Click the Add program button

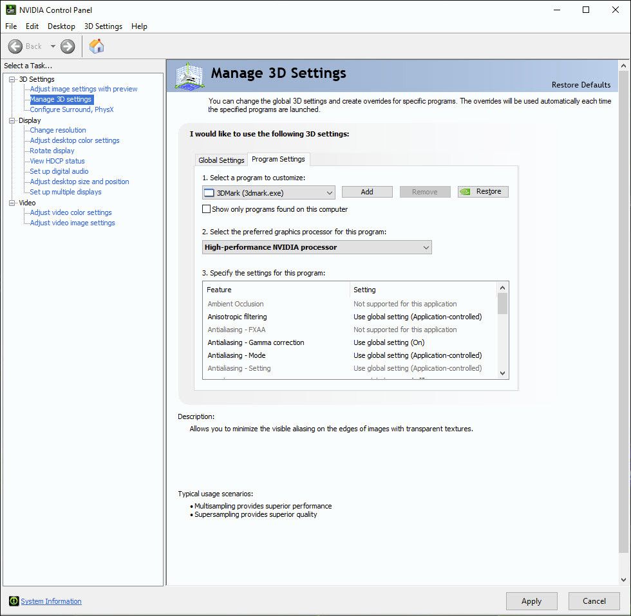pyautogui.click(x=366, y=192)
